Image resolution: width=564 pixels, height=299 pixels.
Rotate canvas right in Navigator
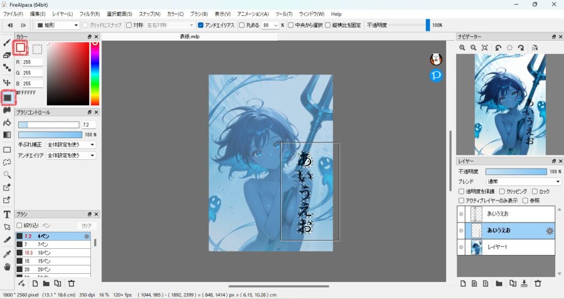[521, 47]
